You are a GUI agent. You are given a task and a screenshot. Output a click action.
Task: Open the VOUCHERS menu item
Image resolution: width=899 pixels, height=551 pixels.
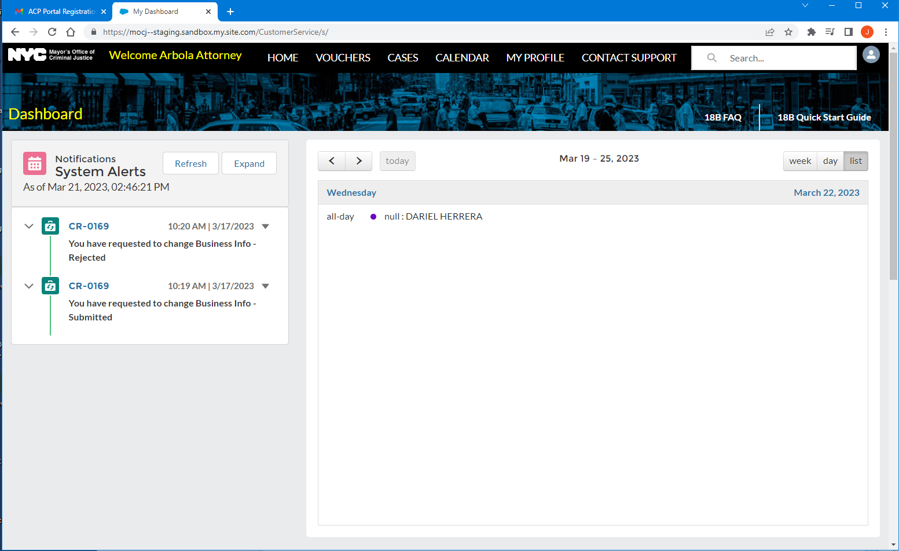[x=343, y=58]
